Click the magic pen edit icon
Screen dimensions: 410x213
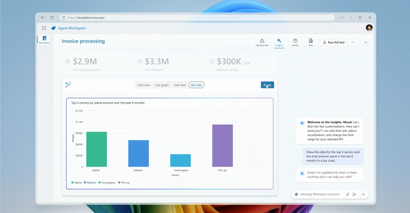tap(68, 85)
